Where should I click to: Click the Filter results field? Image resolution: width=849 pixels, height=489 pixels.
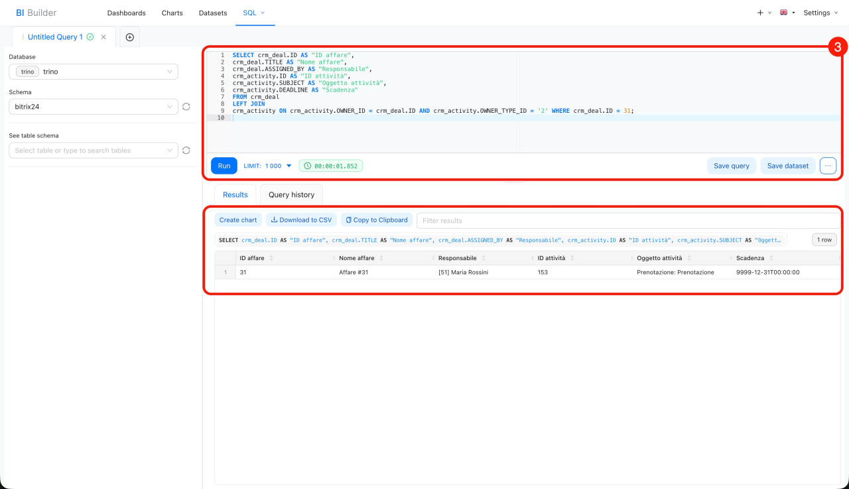(x=623, y=220)
